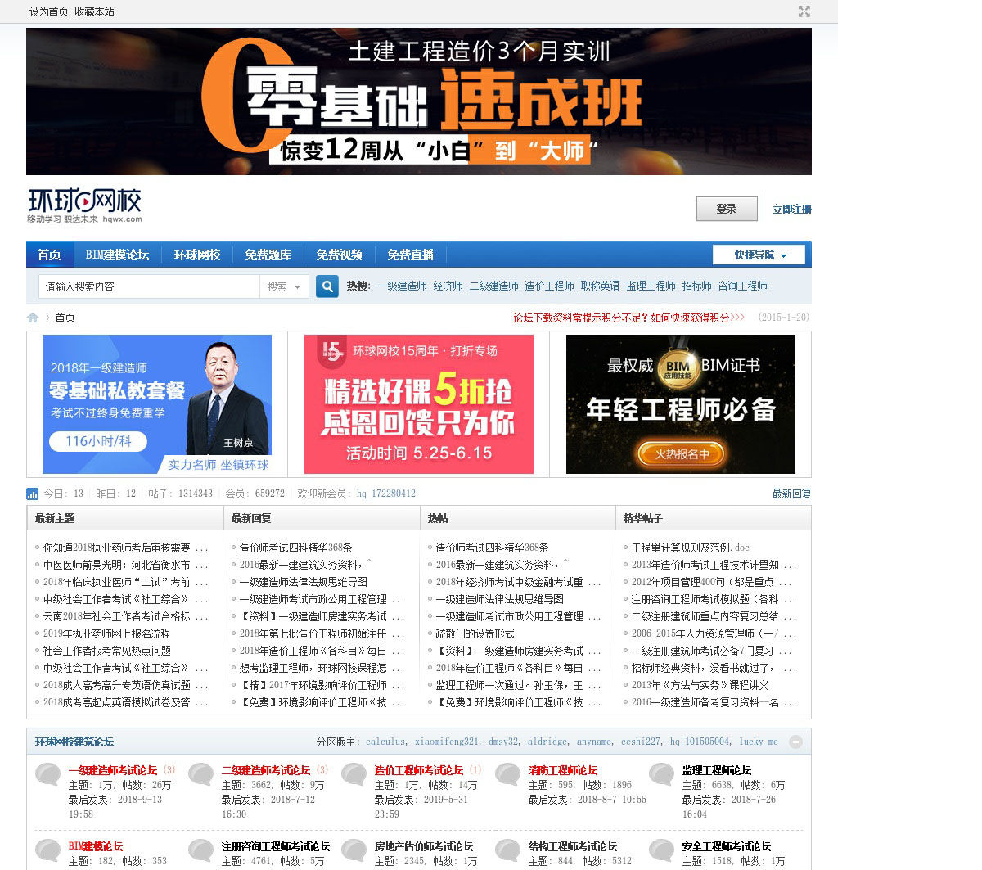Screen dimensions: 982x870
Task: Click the 一级建造师考试论坛 speech bubble icon
Action: [x=48, y=774]
